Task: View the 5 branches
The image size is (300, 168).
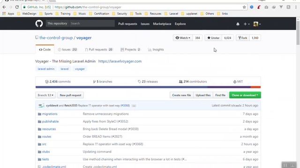Action: tap(103, 82)
